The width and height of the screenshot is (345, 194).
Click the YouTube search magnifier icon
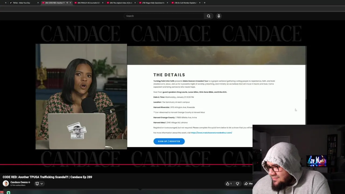click(209, 16)
